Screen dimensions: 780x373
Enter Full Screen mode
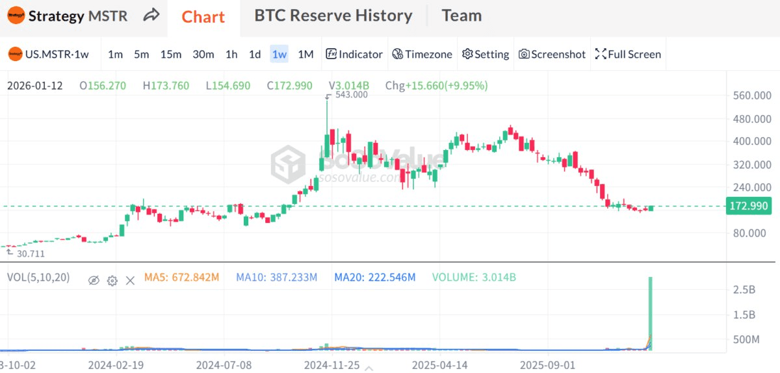point(629,55)
